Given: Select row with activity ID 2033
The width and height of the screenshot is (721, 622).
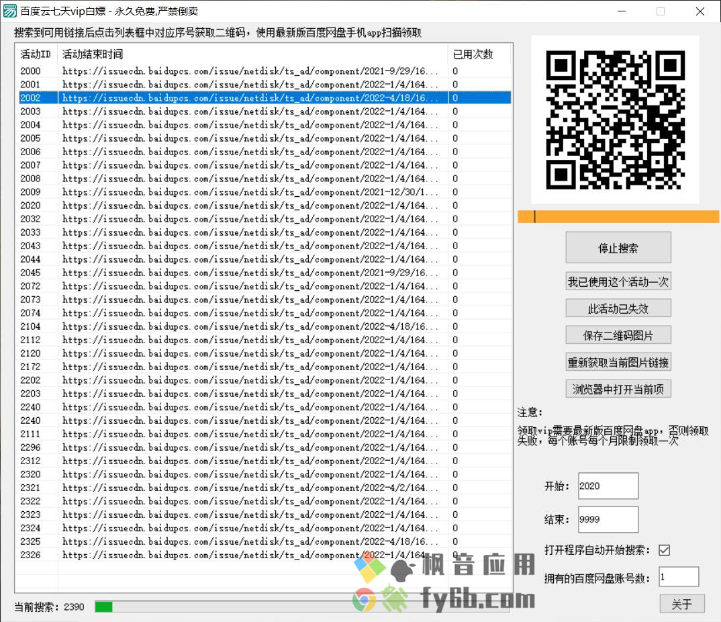Looking at the screenshot, I should tap(265, 232).
